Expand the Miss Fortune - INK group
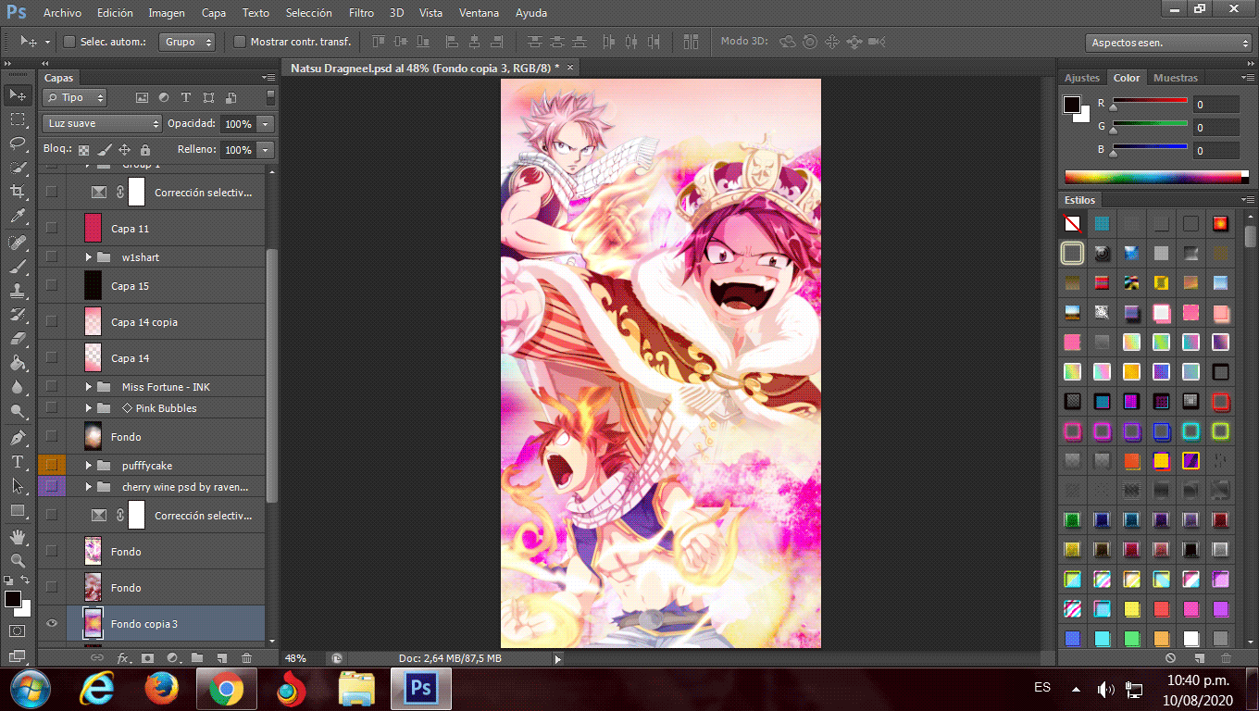 pyautogui.click(x=90, y=387)
